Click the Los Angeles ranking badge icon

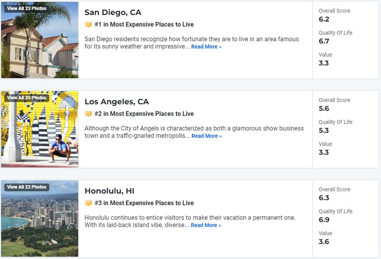click(x=88, y=114)
